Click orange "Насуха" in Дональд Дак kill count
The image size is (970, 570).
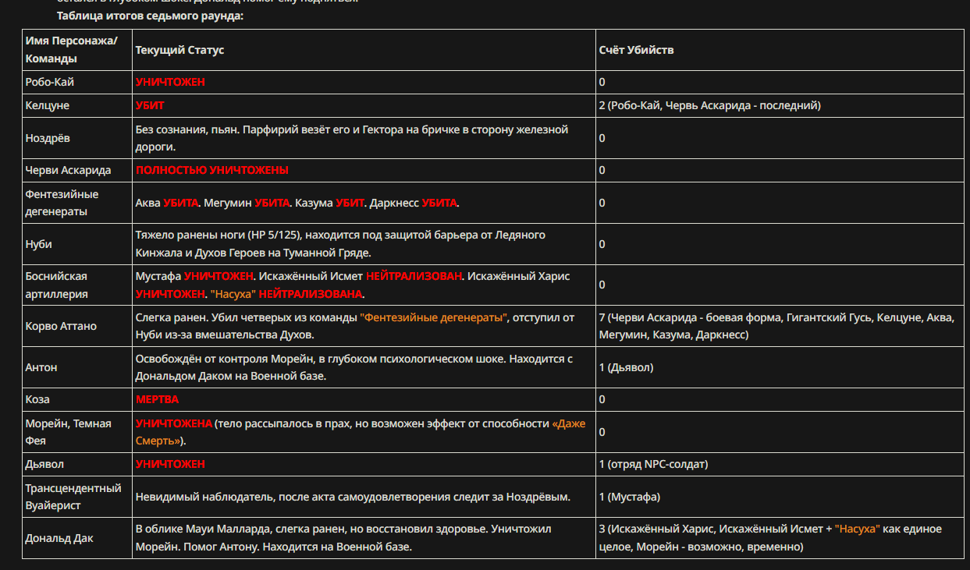pos(858,529)
